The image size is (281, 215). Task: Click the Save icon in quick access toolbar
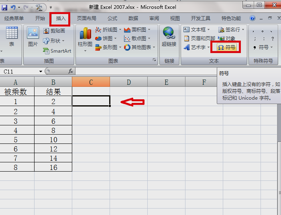pos(4,7)
